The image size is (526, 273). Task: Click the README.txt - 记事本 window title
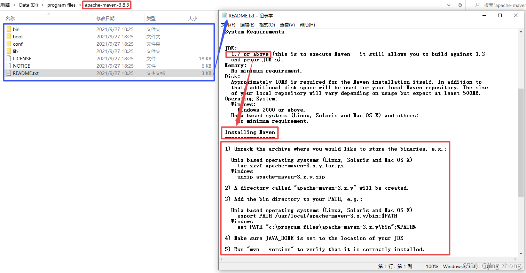[251, 16]
